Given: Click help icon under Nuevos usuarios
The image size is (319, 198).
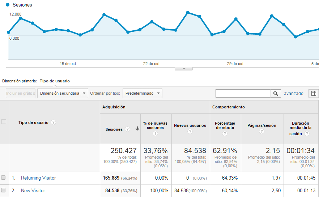Looking at the screenshot, I should [190, 132].
